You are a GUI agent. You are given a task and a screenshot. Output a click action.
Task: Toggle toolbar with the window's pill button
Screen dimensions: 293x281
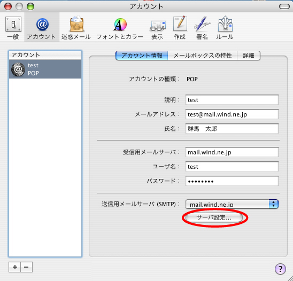pos(284,6)
